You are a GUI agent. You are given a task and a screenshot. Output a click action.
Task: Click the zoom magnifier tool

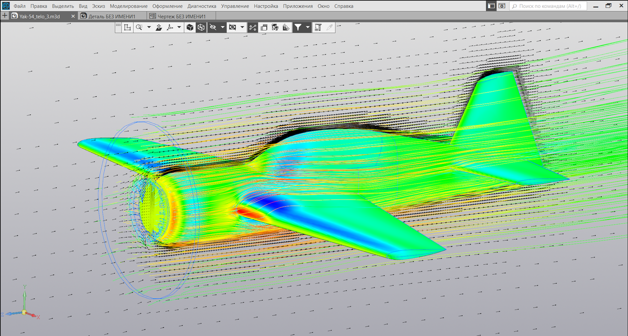click(139, 27)
